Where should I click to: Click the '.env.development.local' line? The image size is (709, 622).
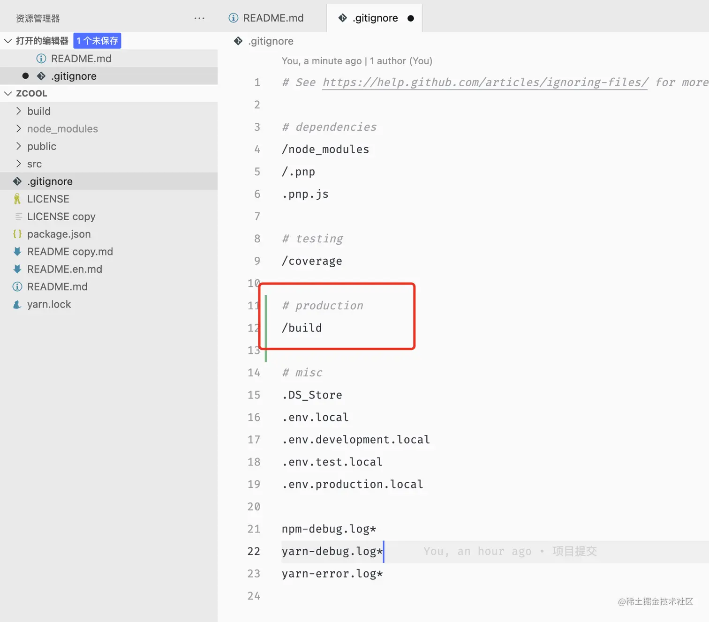[356, 440]
